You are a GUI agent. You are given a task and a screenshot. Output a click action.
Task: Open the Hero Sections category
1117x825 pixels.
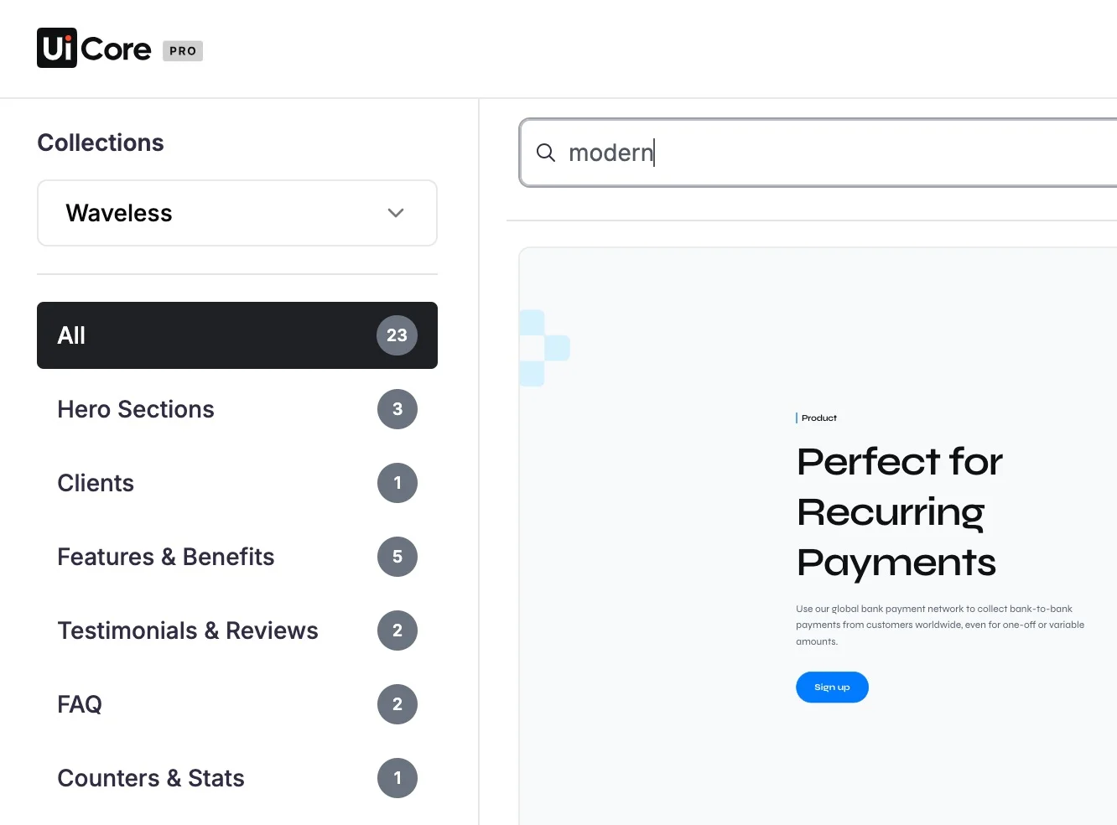coord(237,409)
